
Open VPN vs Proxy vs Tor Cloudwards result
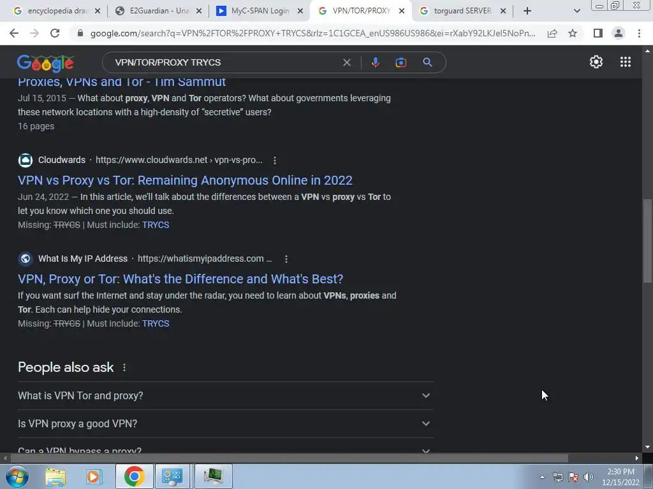[x=185, y=180]
